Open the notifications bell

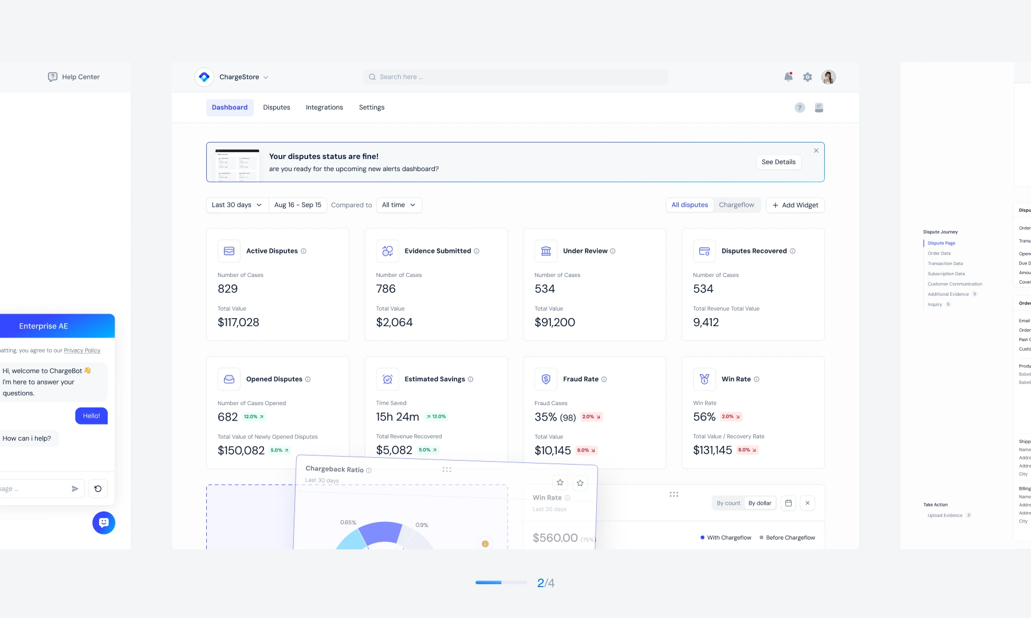point(789,77)
